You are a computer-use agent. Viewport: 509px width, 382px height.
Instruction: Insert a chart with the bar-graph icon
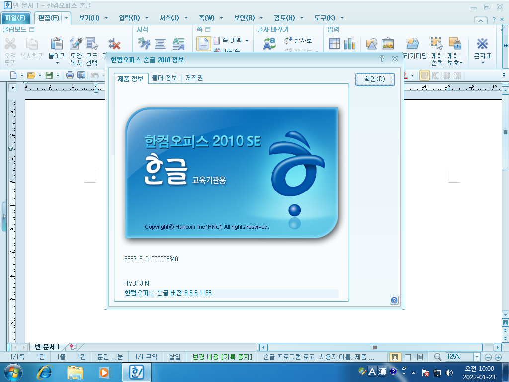pos(350,44)
